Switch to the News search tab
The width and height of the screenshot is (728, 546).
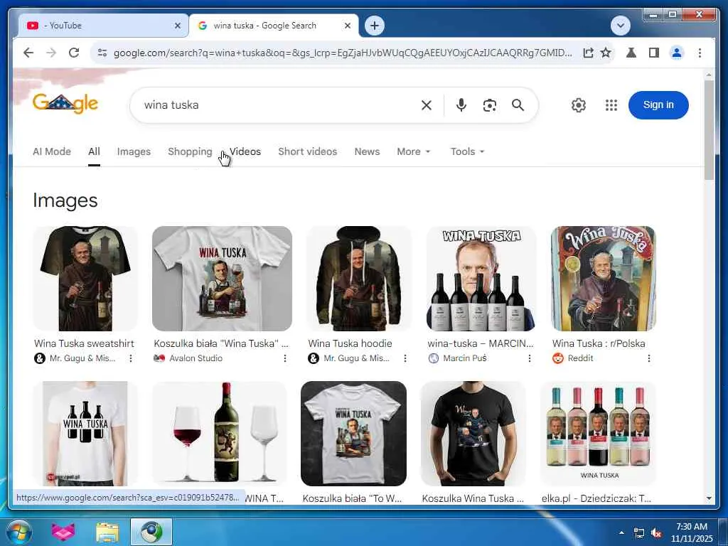click(367, 152)
